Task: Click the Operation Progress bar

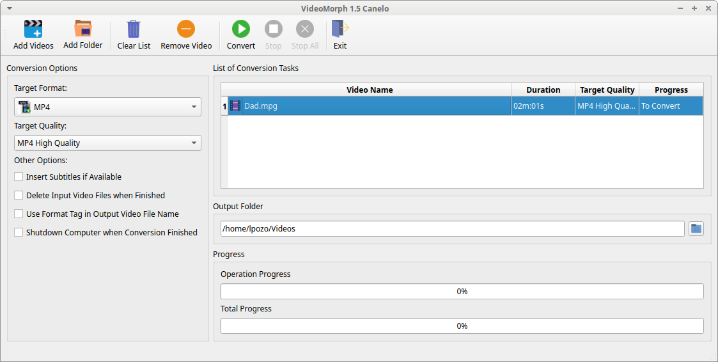Action: (462, 292)
